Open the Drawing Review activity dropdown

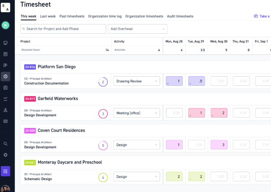pyautogui.click(x=136, y=81)
